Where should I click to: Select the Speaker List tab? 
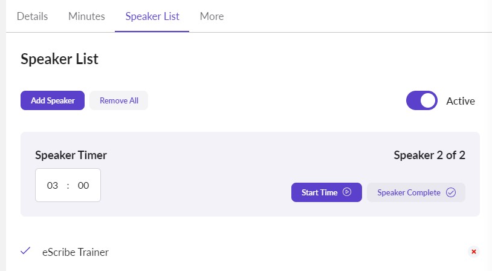coord(152,16)
